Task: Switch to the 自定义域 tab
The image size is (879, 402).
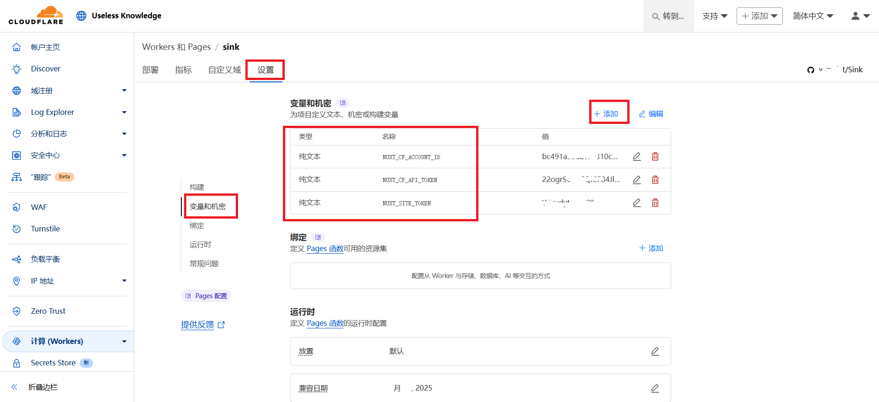Action: 224,70
